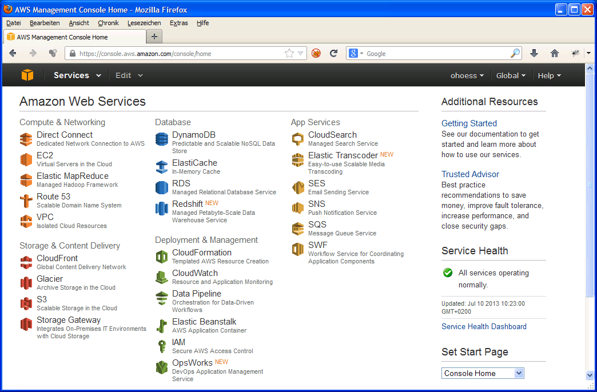597x392 pixels.
Task: Expand the Help dropdown menu
Action: [550, 75]
